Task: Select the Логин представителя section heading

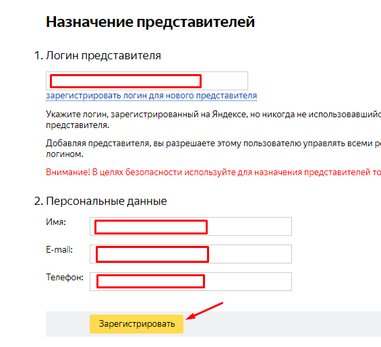Action: (x=98, y=56)
